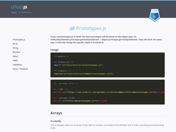176x132 pixels.
Task: Click the 'In html file' code comment
Action: click(66, 83)
